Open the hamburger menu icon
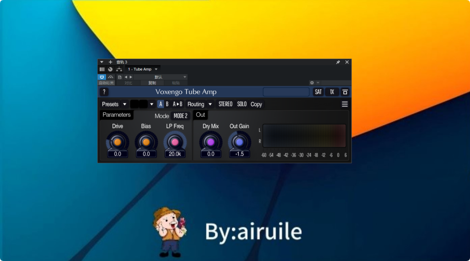470x261 pixels. 345,104
